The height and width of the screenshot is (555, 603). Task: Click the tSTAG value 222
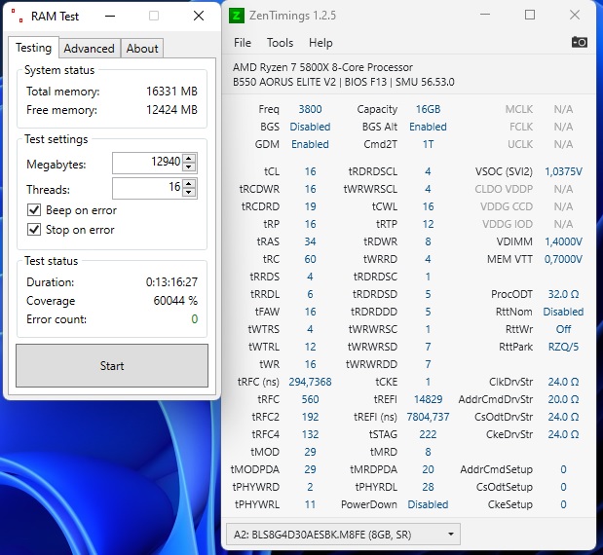pyautogui.click(x=428, y=434)
